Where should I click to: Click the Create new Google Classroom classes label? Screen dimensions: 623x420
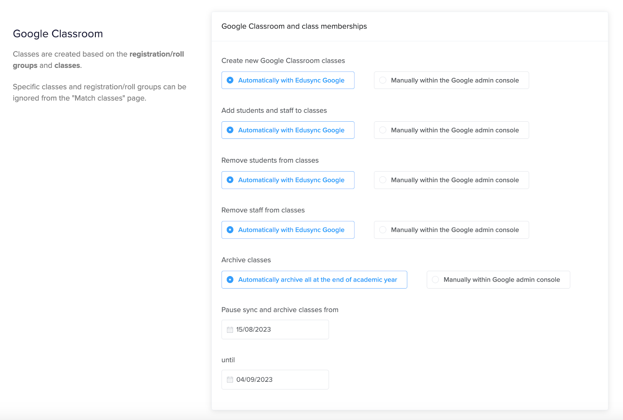[x=283, y=60]
